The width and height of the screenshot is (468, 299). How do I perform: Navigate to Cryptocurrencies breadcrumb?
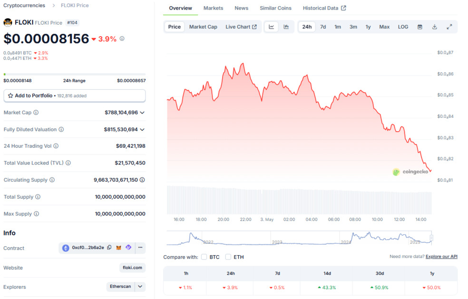24,5
